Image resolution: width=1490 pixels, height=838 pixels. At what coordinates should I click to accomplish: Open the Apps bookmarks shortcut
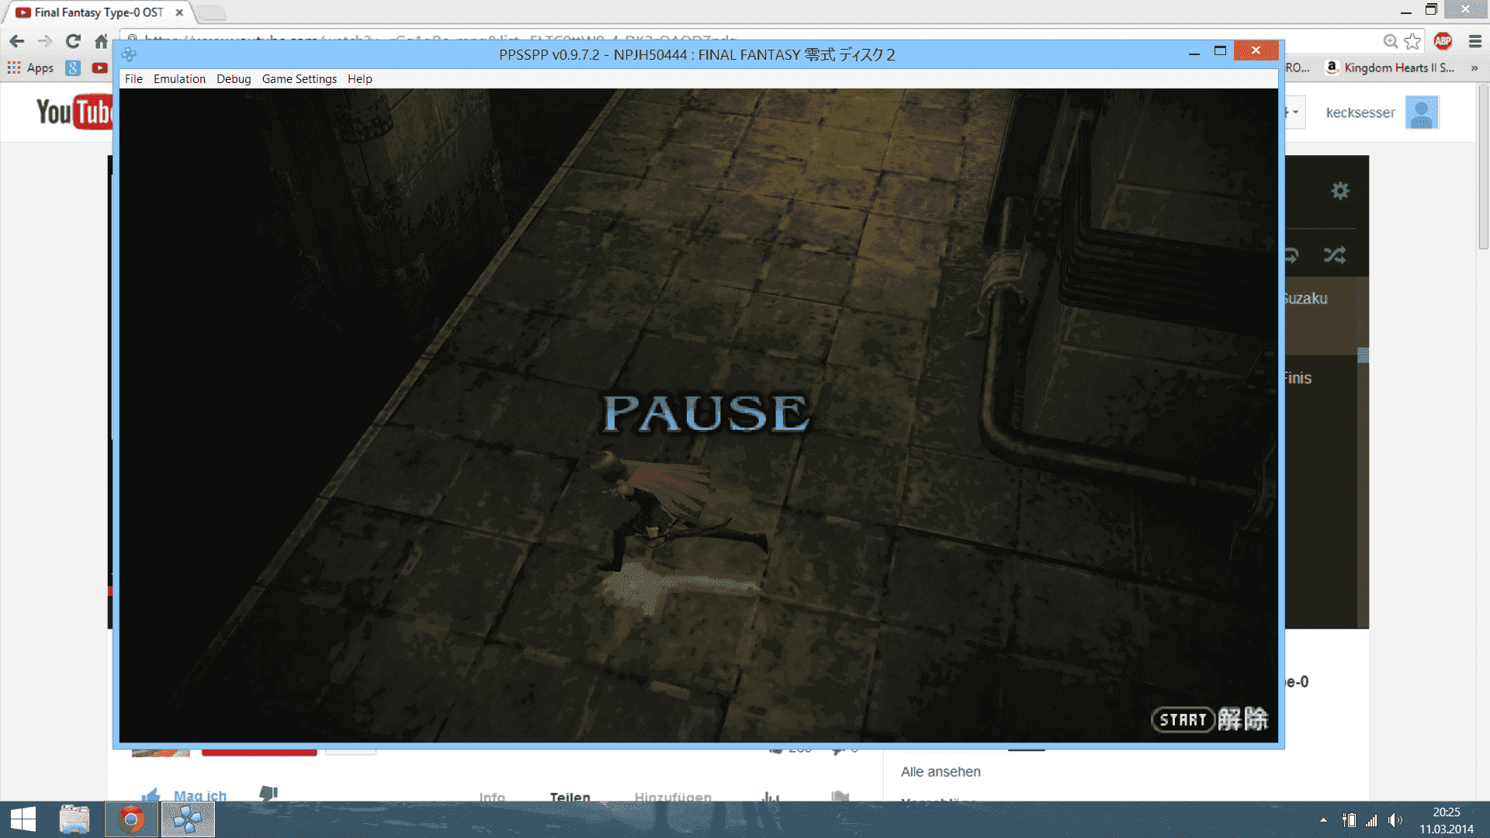pos(31,68)
